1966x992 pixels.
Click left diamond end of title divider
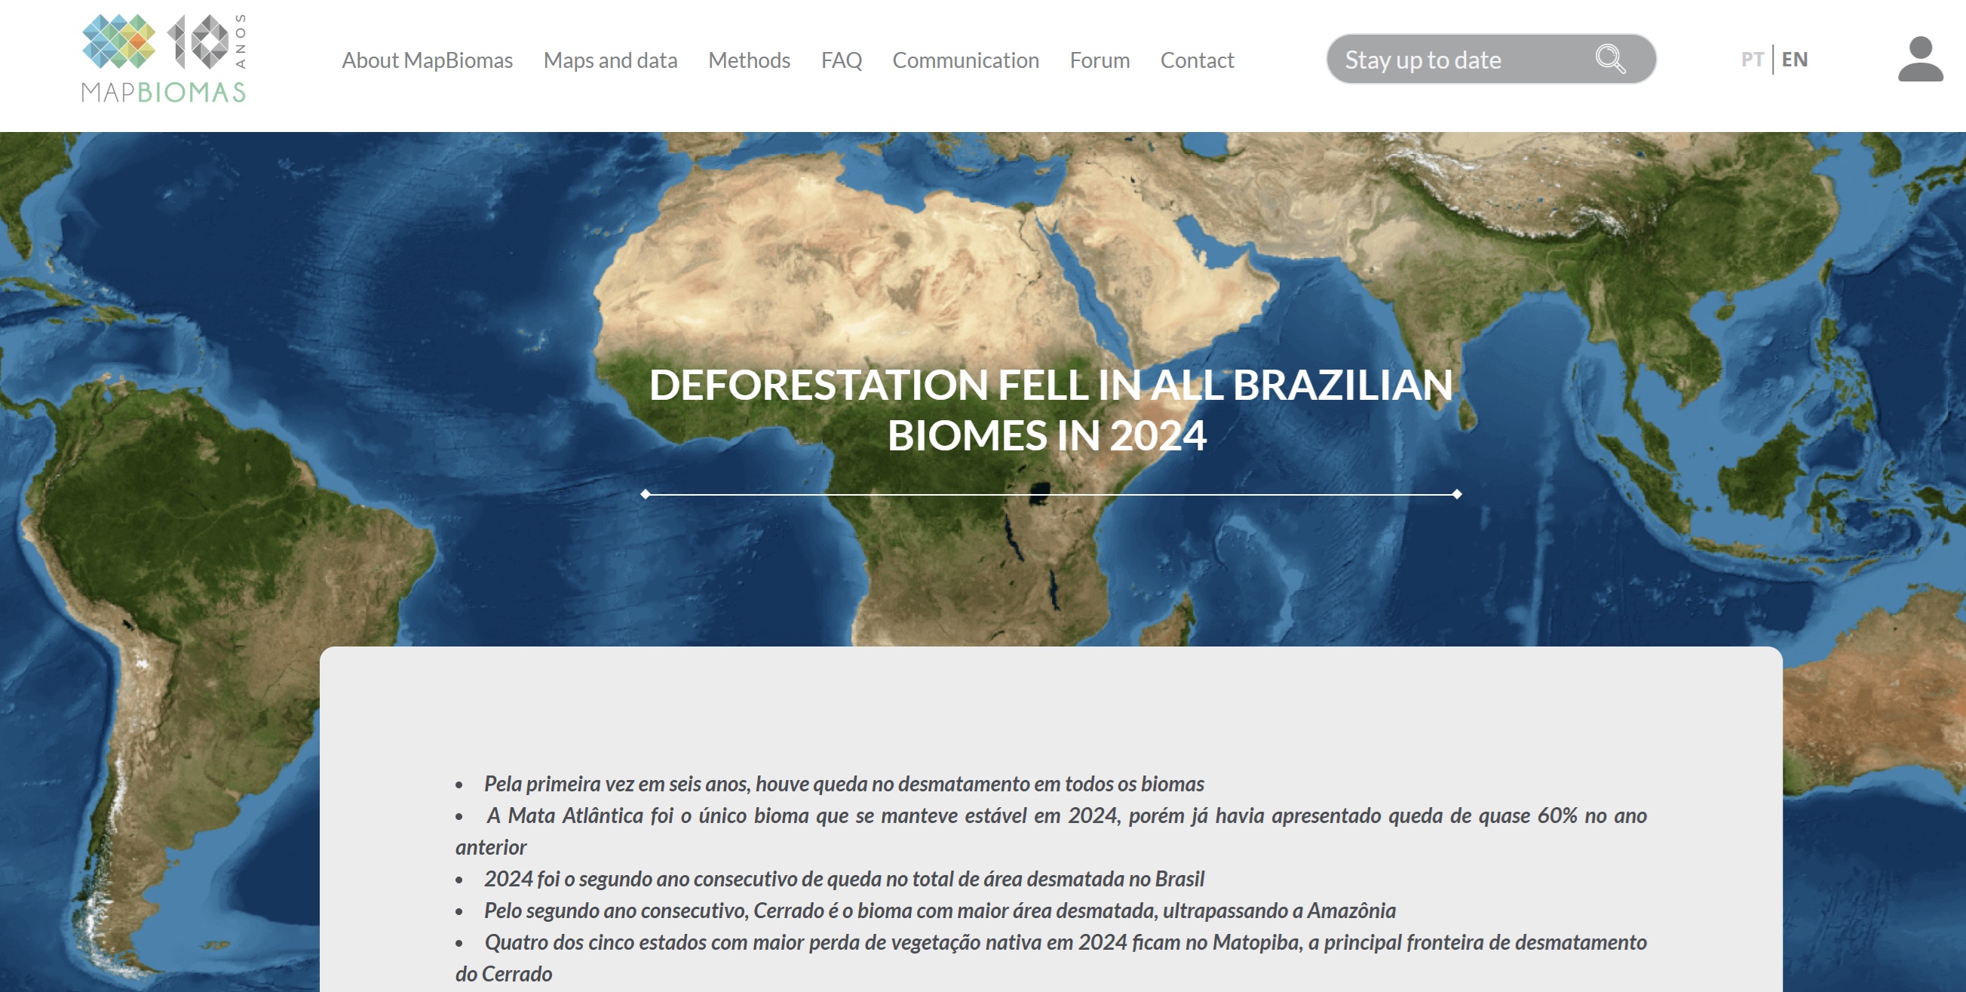tap(646, 494)
